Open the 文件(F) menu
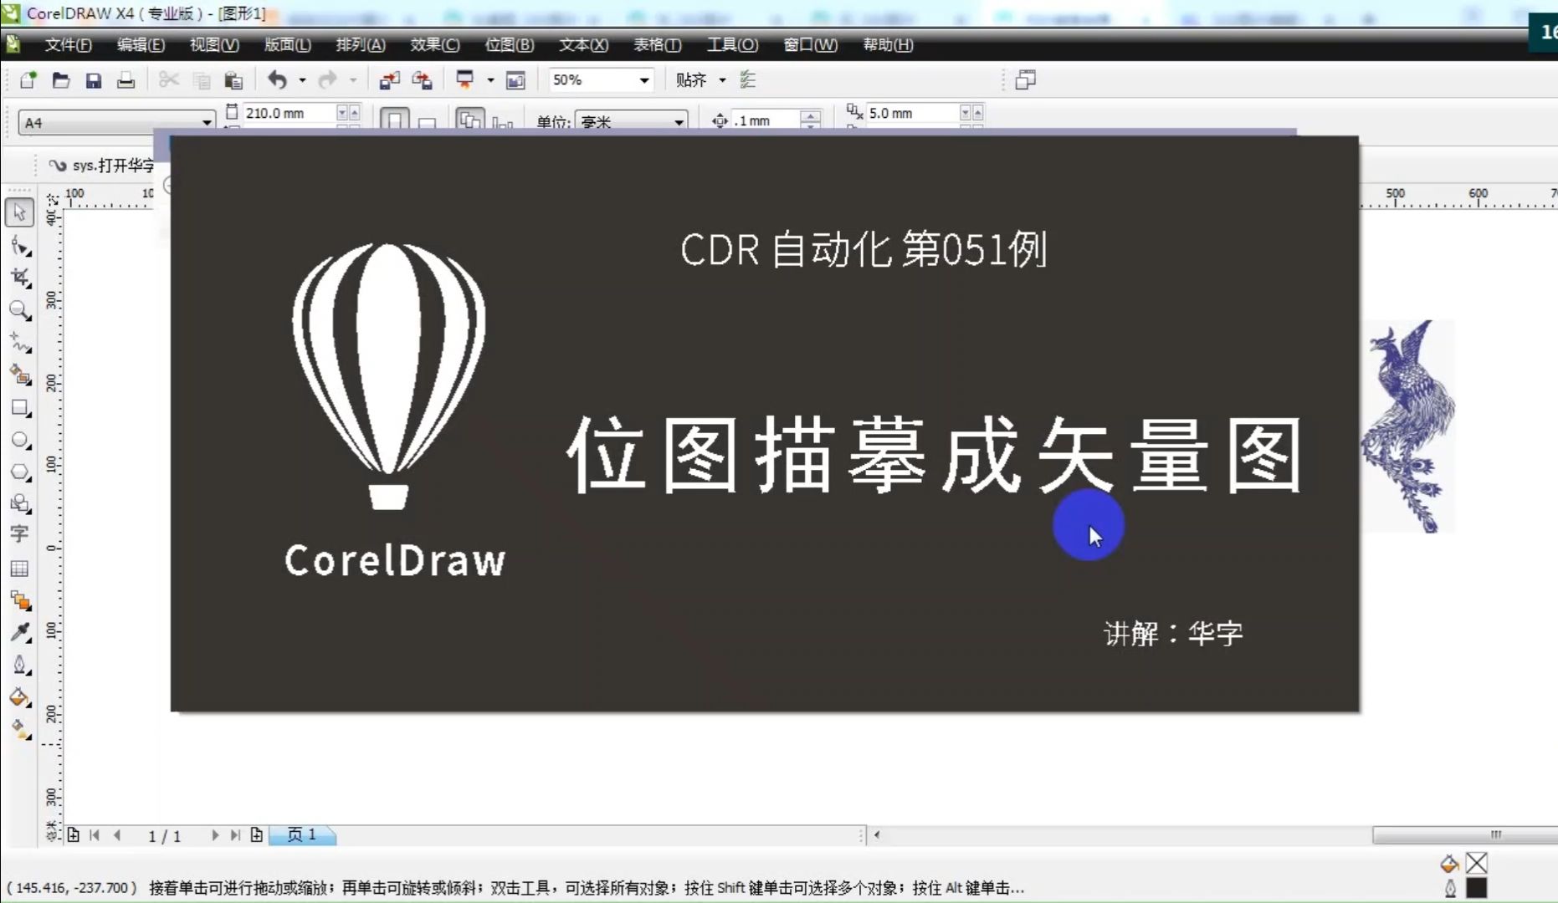The image size is (1558, 903). 67,45
